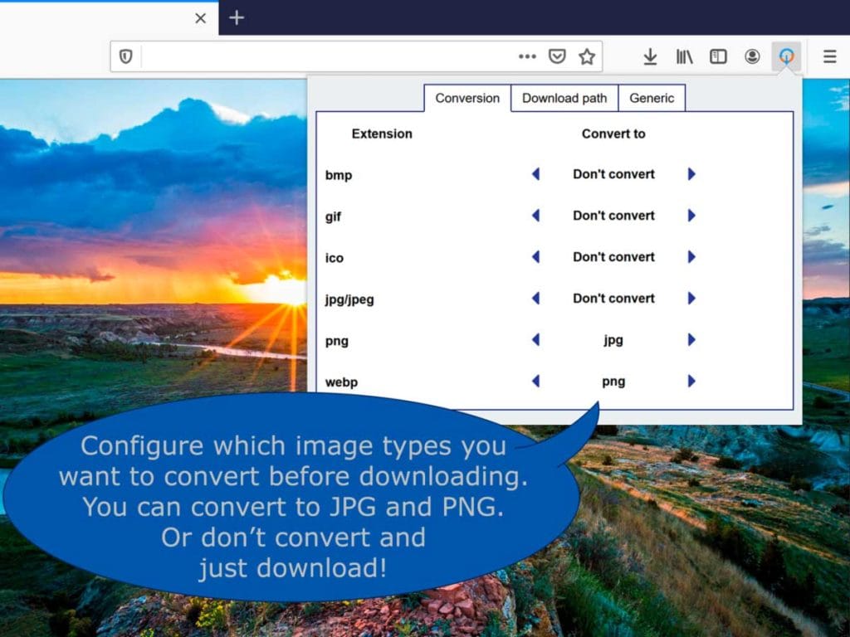Open page actions three-dot menu

point(527,56)
